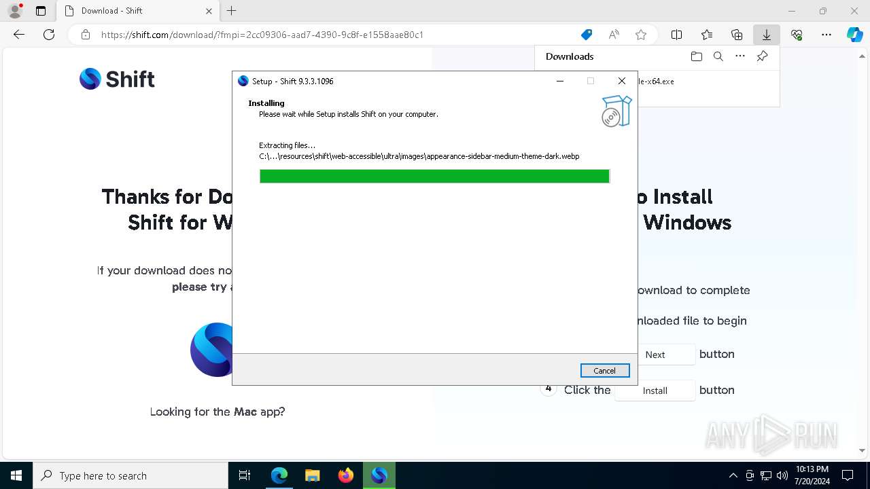Screen dimensions: 870x489
Task: Open File Explorer from the taskbar
Action: click(x=312, y=475)
